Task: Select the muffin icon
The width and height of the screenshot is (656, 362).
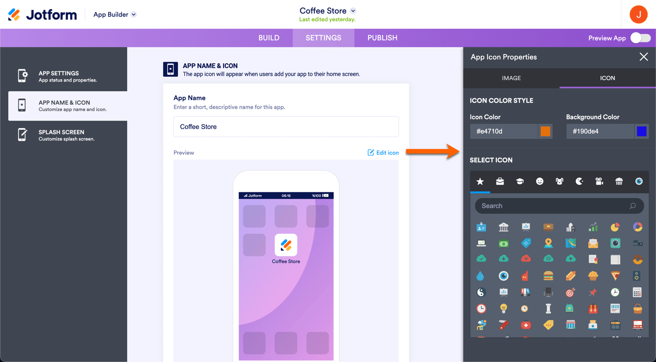Action: point(593,276)
